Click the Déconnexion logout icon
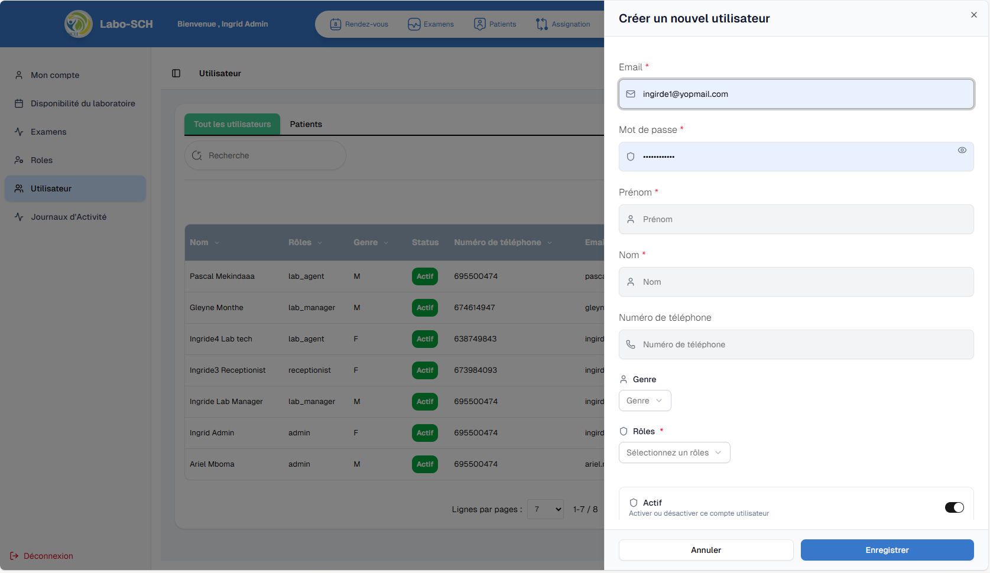 [x=14, y=556]
